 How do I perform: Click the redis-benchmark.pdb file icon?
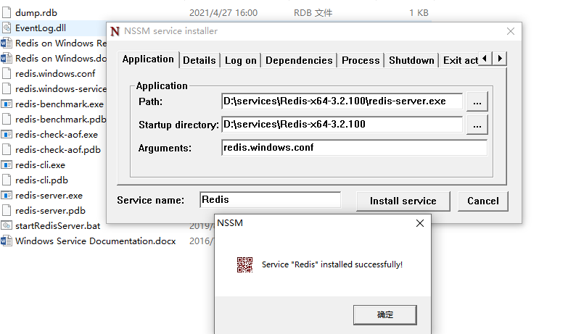[7, 120]
